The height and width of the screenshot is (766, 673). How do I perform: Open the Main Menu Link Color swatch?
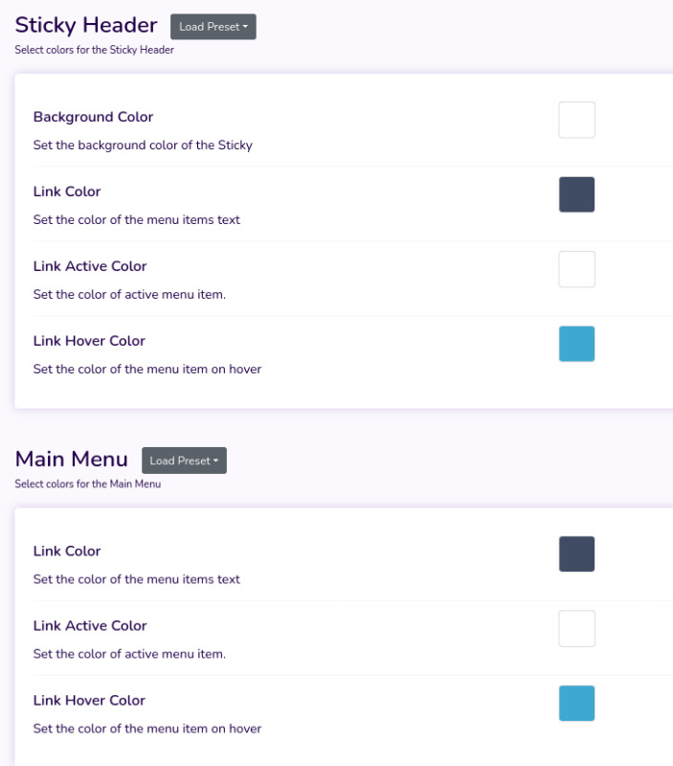point(576,554)
